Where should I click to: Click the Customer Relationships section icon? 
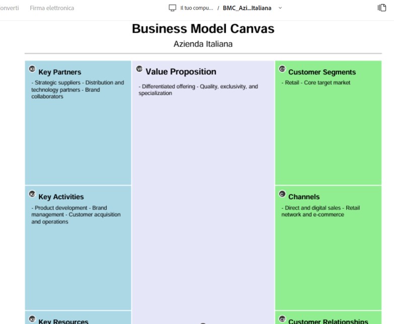pyautogui.click(x=282, y=319)
